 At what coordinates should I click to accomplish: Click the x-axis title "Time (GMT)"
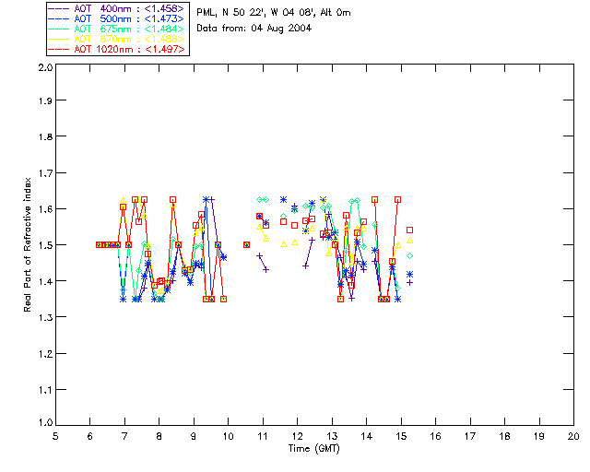tap(314, 449)
